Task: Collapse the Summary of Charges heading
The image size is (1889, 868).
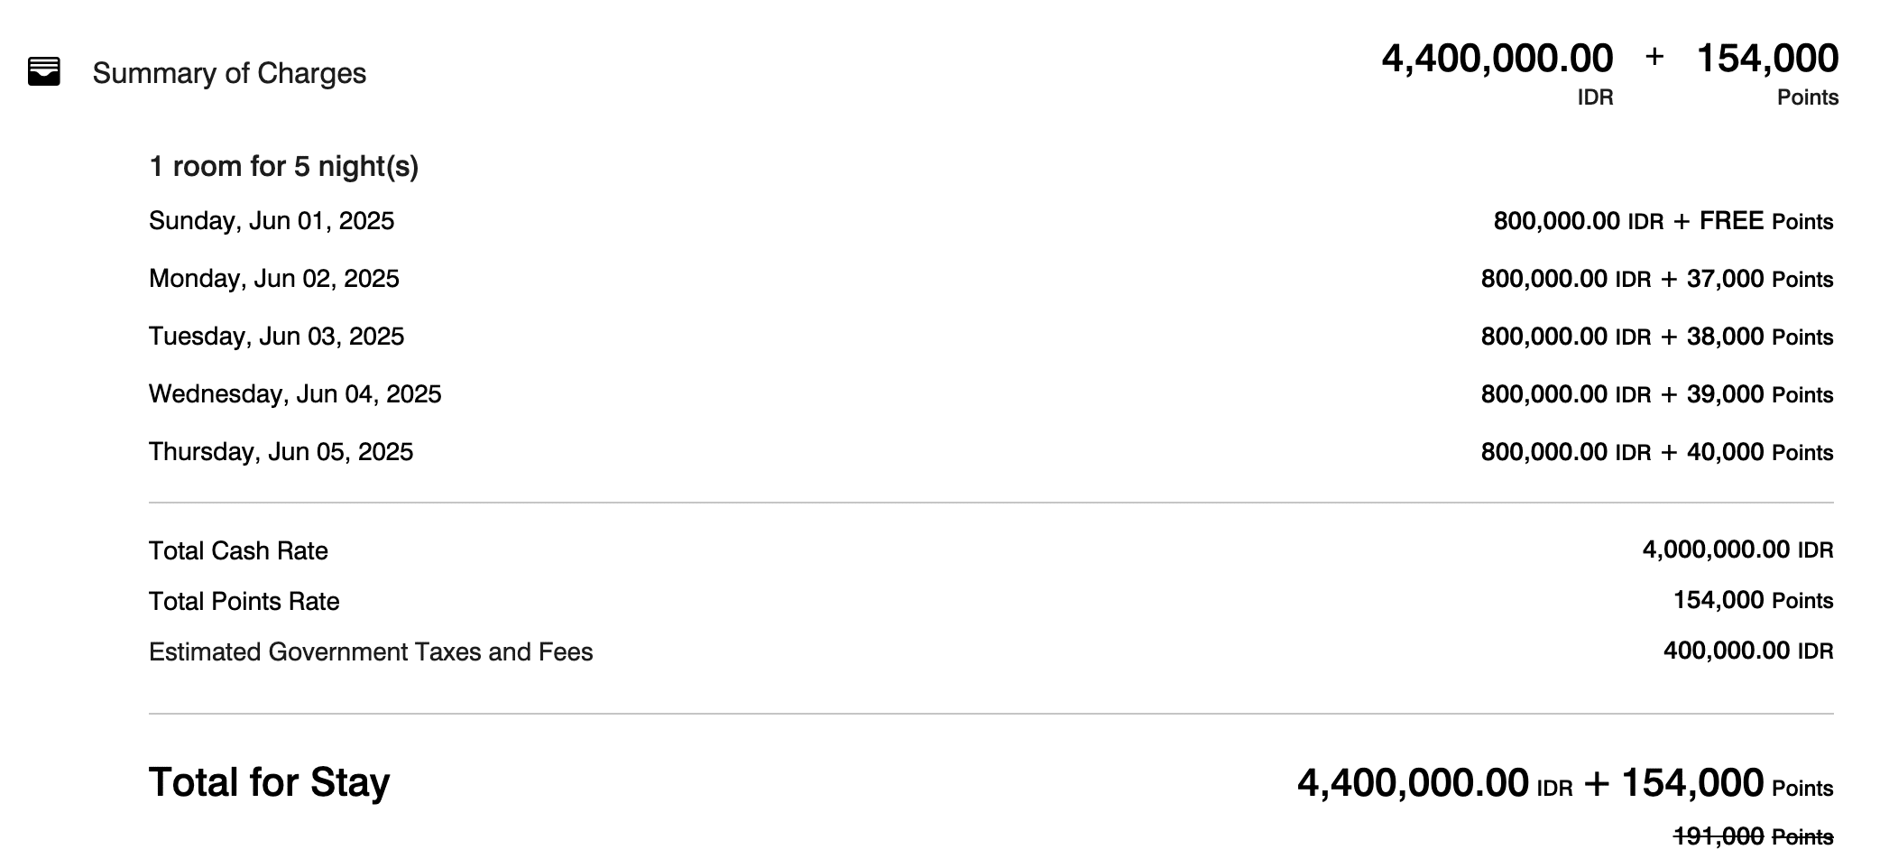Action: 229,73
